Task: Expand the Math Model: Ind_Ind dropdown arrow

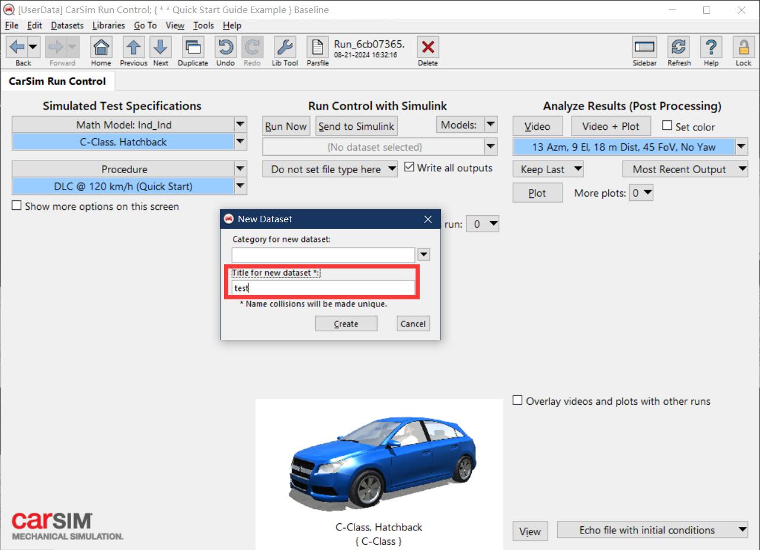Action: 240,124
